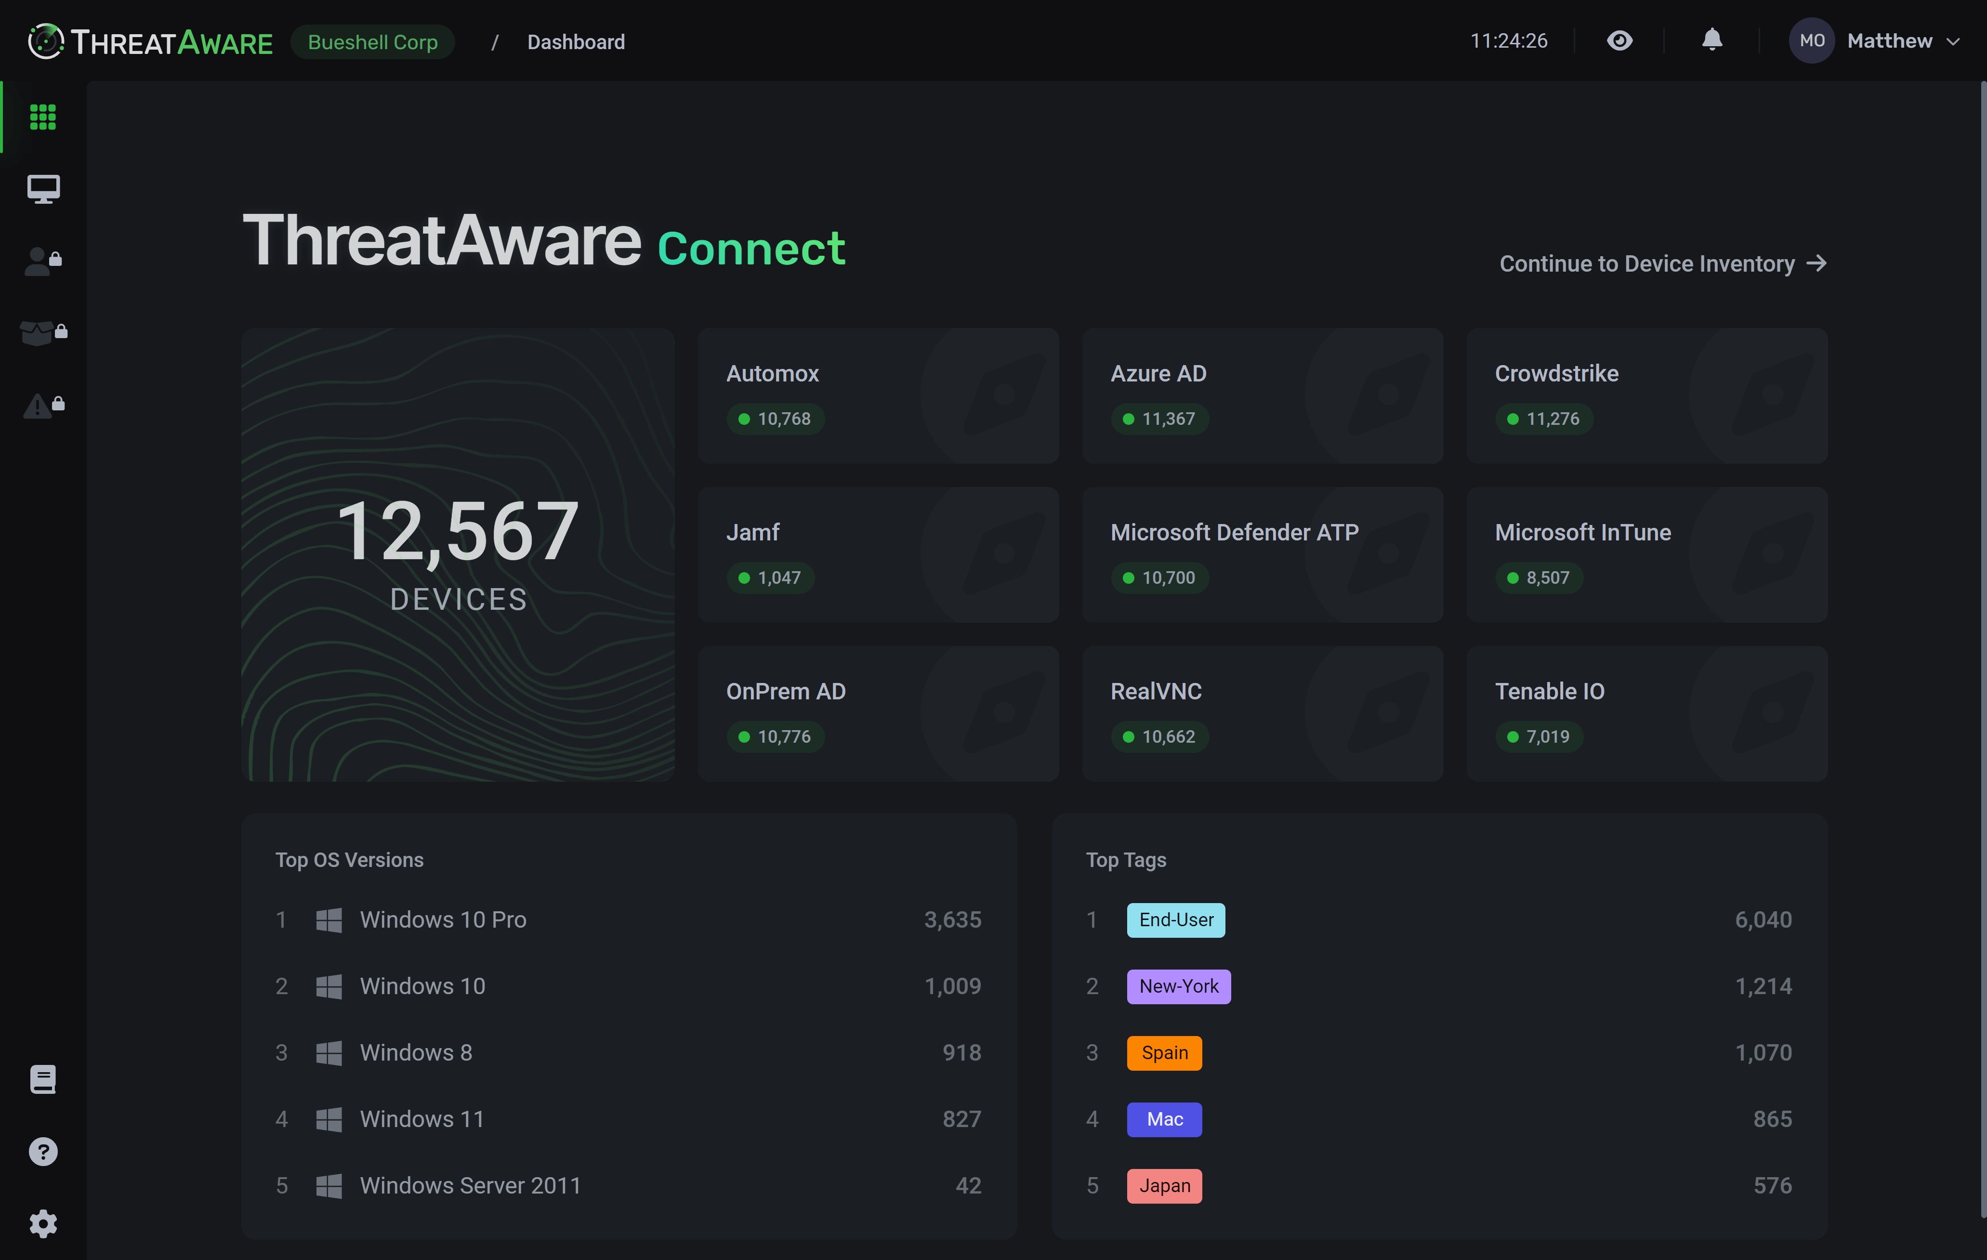The height and width of the screenshot is (1260, 1987).
Task: Click the 11:24:26 clock in header
Action: pos(1508,40)
